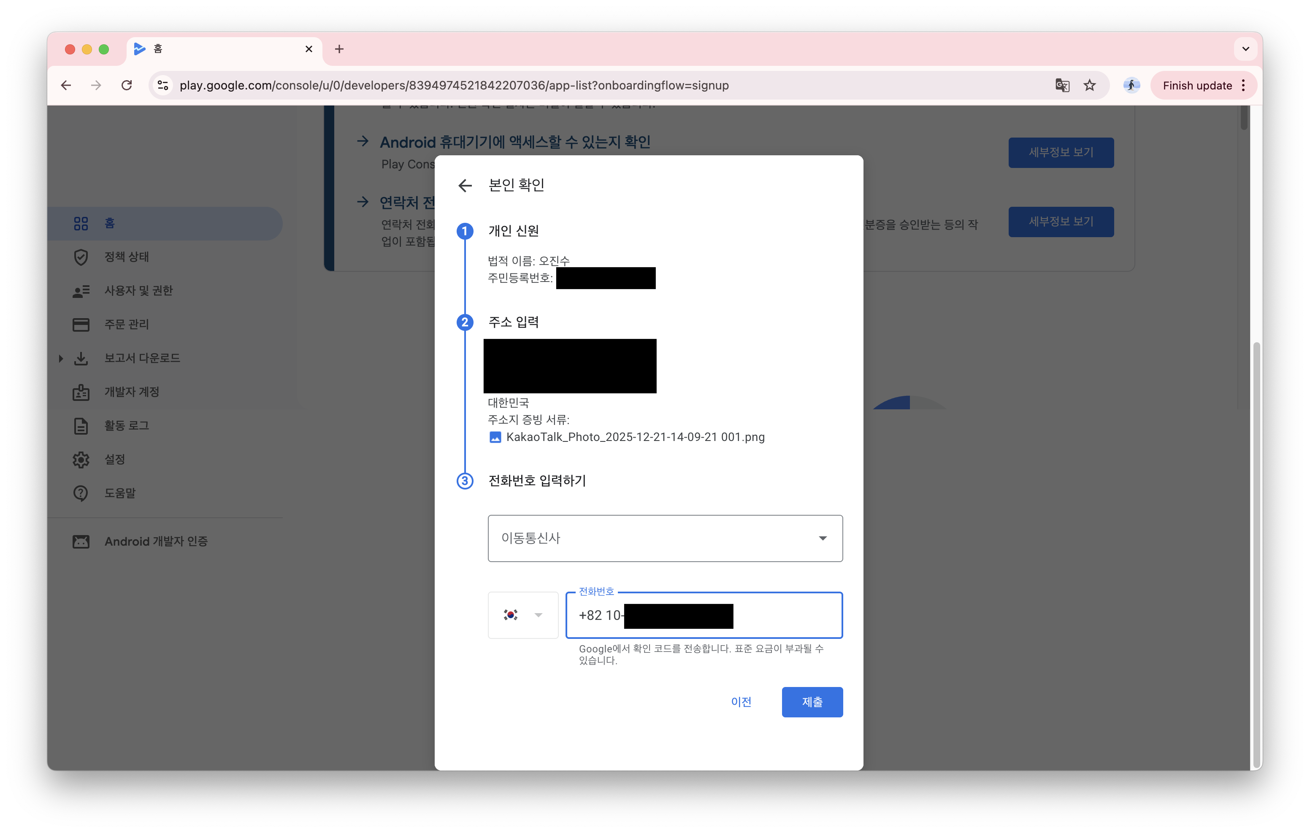Click the Google Translate icon in address bar

(1062, 85)
